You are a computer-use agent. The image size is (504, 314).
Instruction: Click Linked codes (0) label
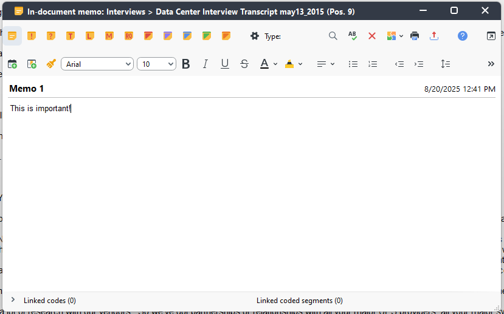point(50,301)
